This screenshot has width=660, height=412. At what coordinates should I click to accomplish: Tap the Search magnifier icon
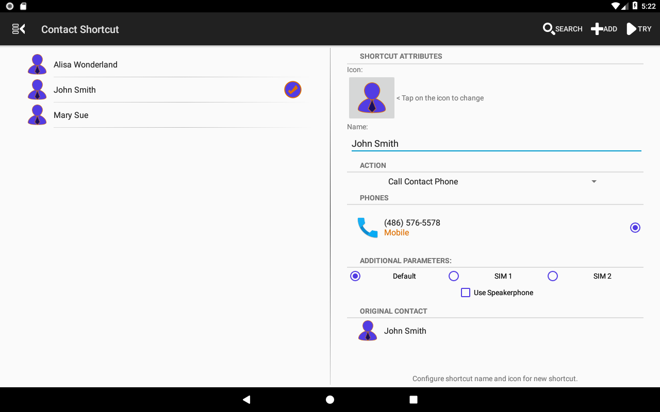coord(549,29)
